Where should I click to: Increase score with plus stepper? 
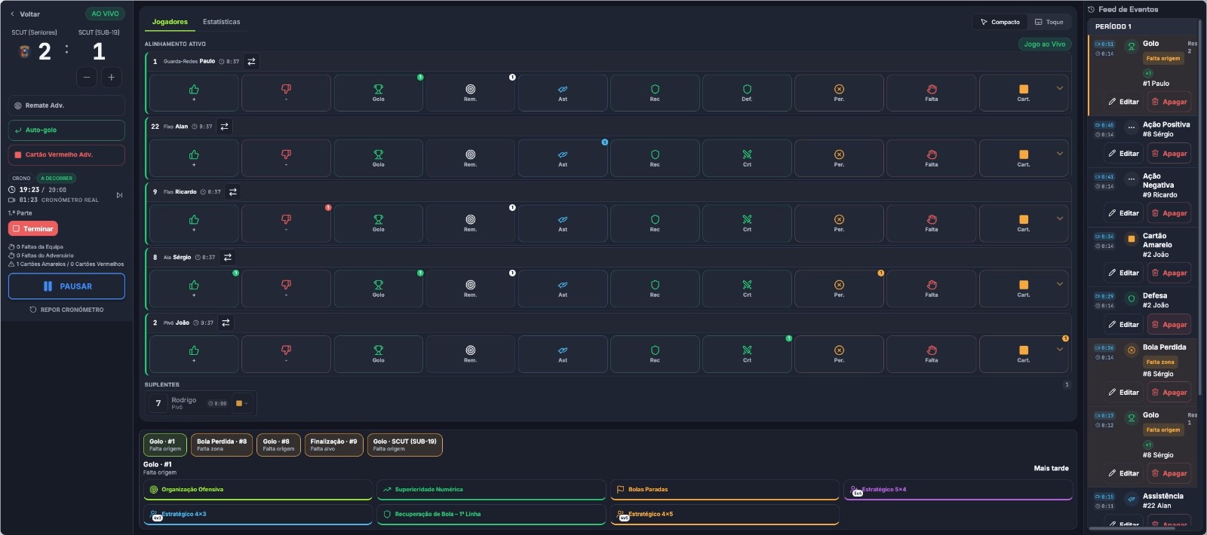click(x=112, y=77)
